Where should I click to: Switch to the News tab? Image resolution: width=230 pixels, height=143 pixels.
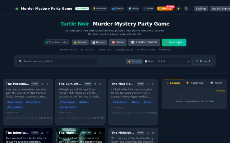click(x=216, y=83)
